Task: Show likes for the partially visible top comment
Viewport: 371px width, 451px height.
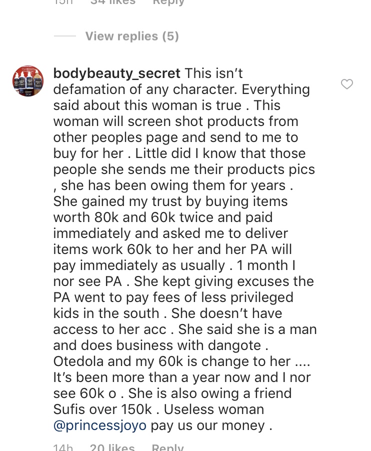Action: click(x=112, y=2)
